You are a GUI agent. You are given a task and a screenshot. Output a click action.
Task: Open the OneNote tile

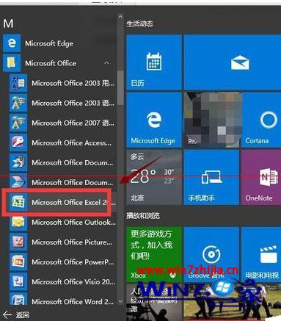(261, 177)
